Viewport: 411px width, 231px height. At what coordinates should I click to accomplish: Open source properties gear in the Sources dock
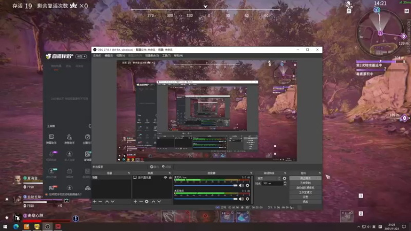146,201
